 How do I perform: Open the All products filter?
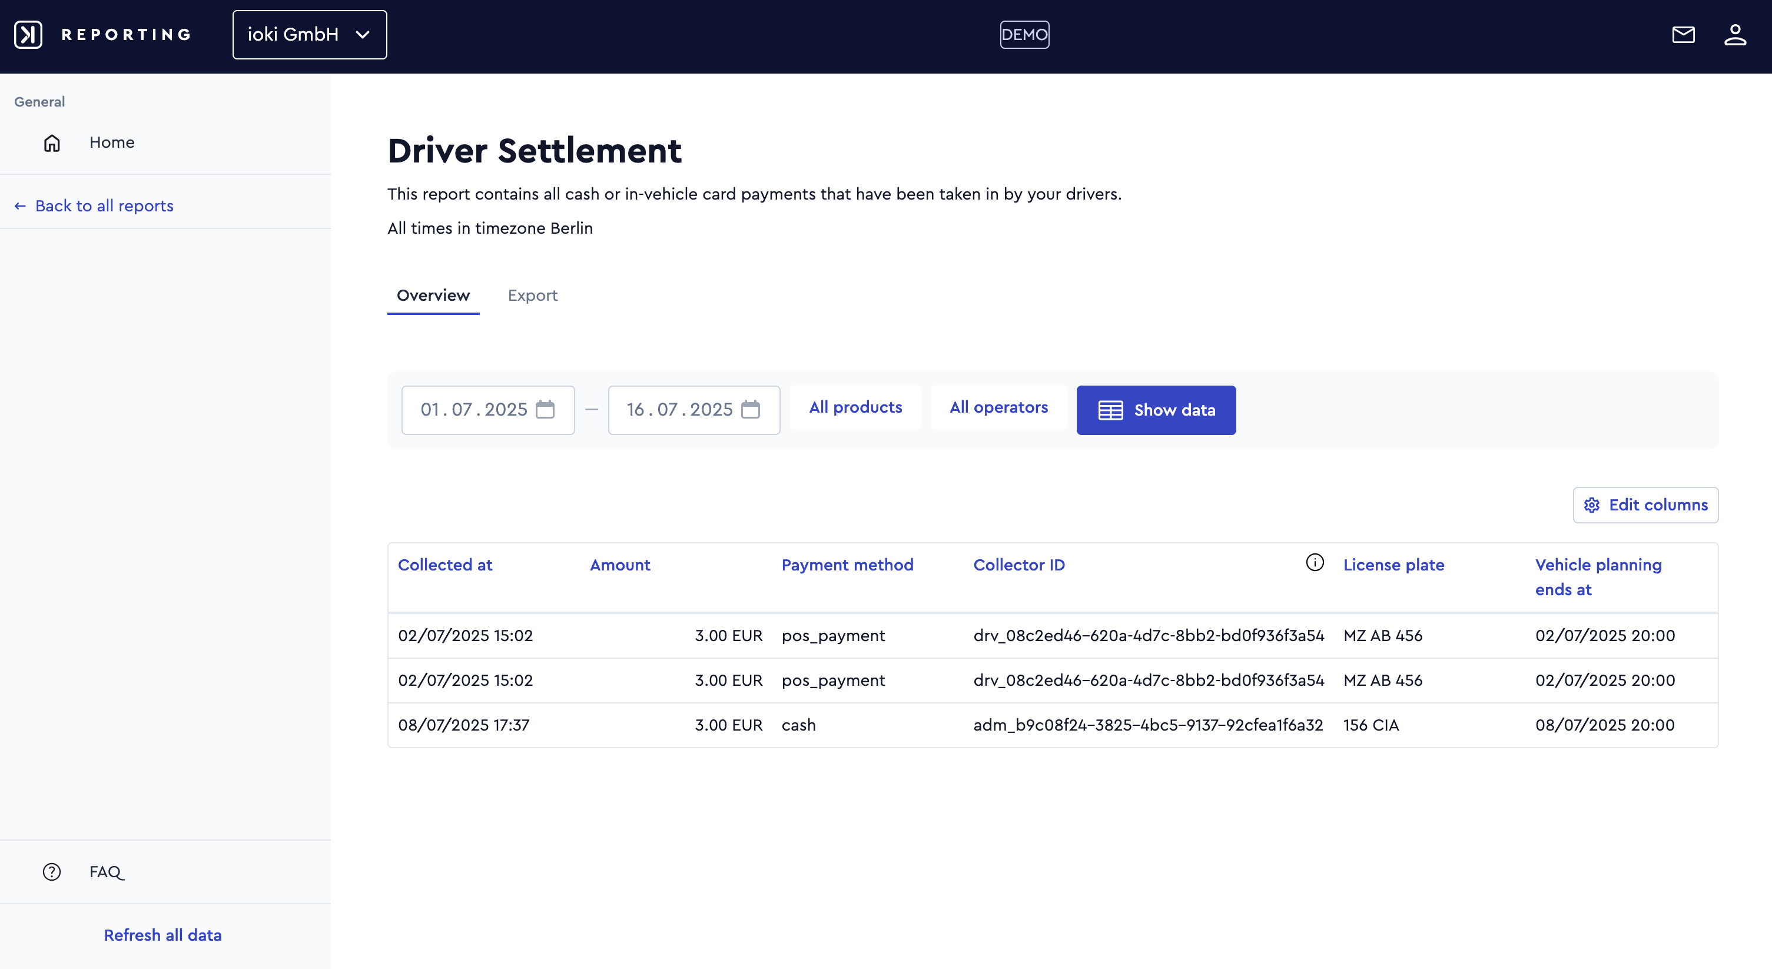point(855,407)
